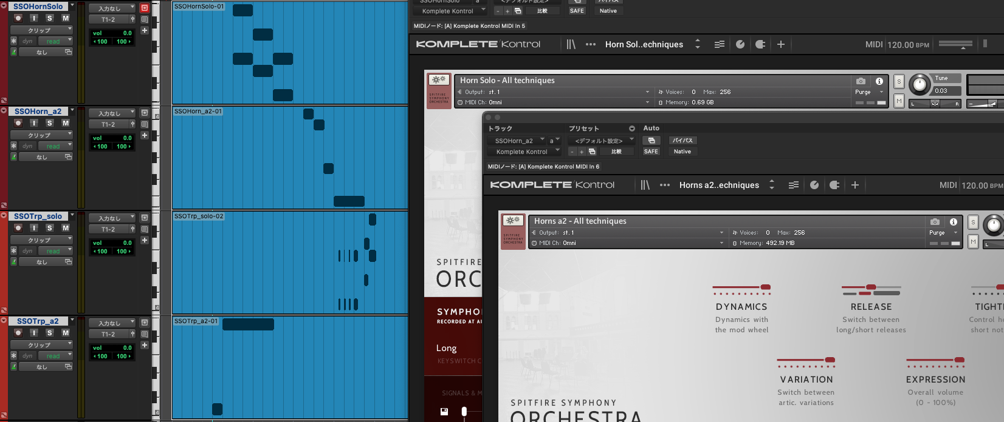The width and height of the screenshot is (1004, 422).
Task: Arm record on SSOHornSolo track
Action: point(18,18)
